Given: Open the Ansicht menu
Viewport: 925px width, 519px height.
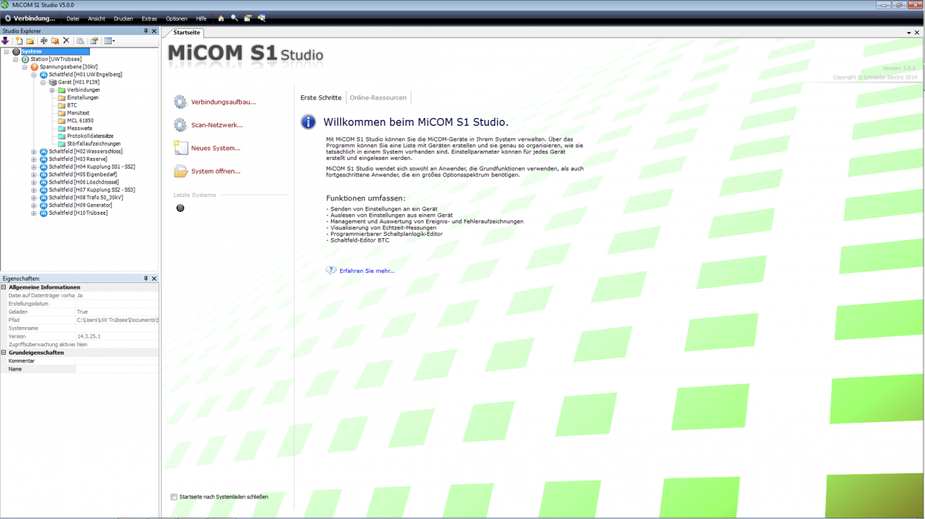Looking at the screenshot, I should (x=96, y=18).
